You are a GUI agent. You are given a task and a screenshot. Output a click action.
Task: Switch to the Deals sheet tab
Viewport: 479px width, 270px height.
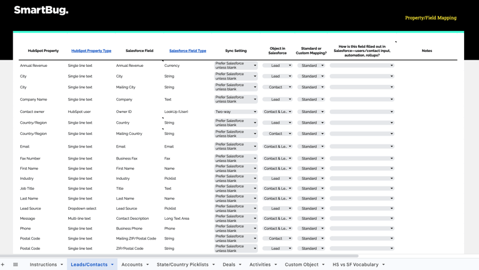pos(229,265)
